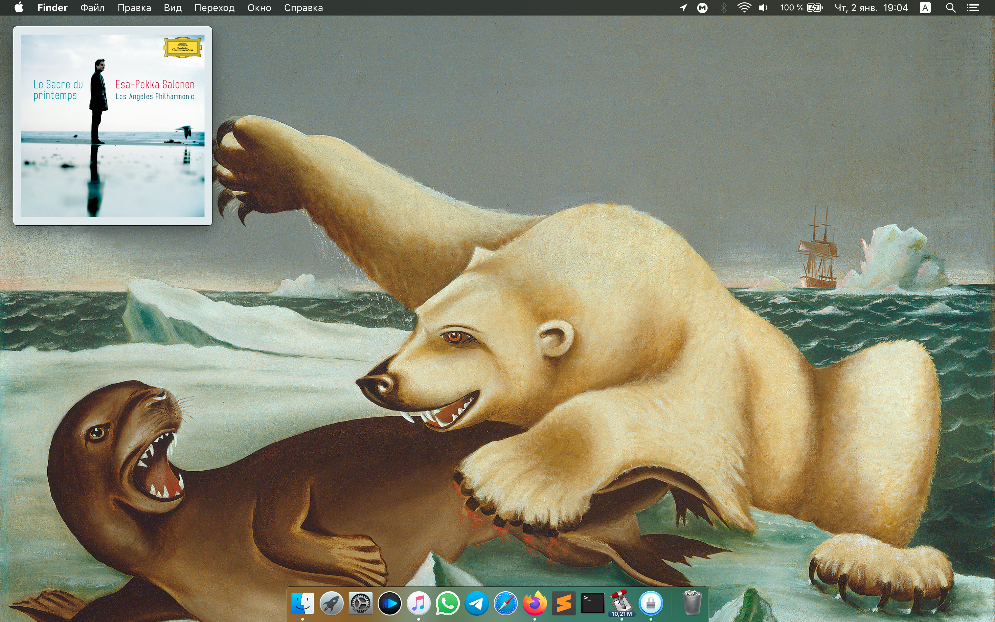Viewport: 995px width, 622px height.
Task: Open Firefox from the Dock
Action: [x=534, y=603]
